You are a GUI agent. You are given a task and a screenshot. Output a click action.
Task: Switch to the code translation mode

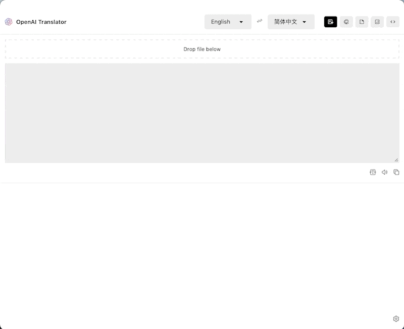(x=393, y=22)
